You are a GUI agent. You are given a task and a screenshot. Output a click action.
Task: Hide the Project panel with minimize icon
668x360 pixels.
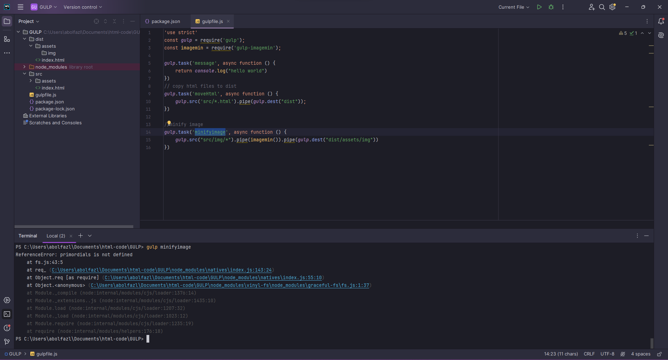click(x=133, y=21)
